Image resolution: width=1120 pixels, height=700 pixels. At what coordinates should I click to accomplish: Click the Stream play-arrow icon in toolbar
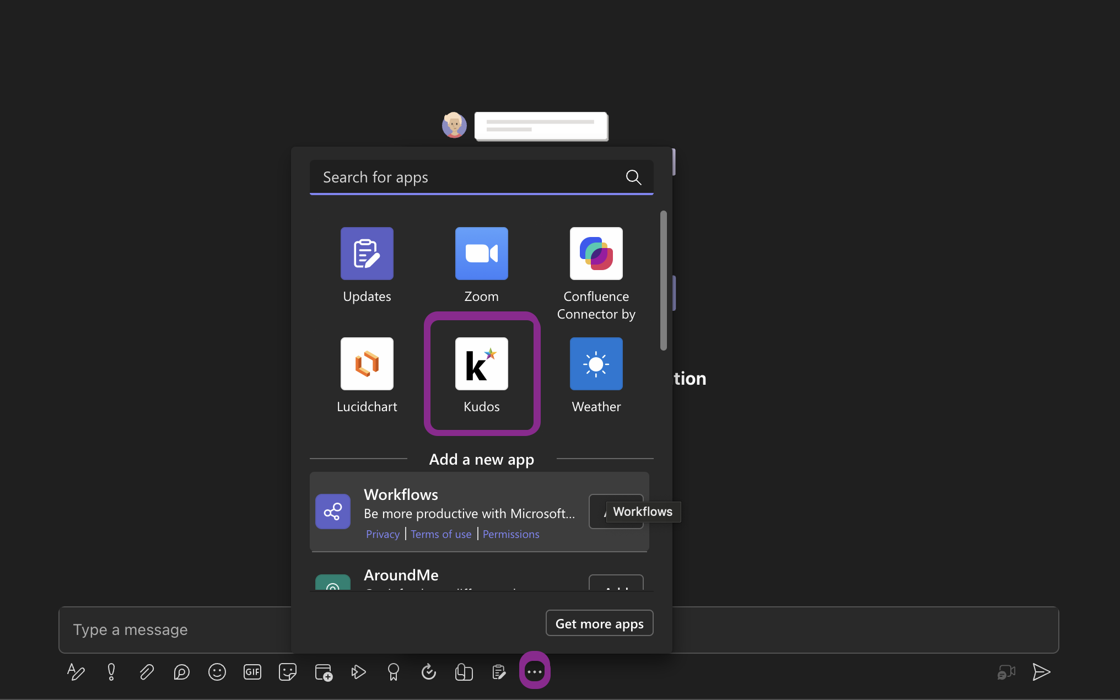click(358, 672)
